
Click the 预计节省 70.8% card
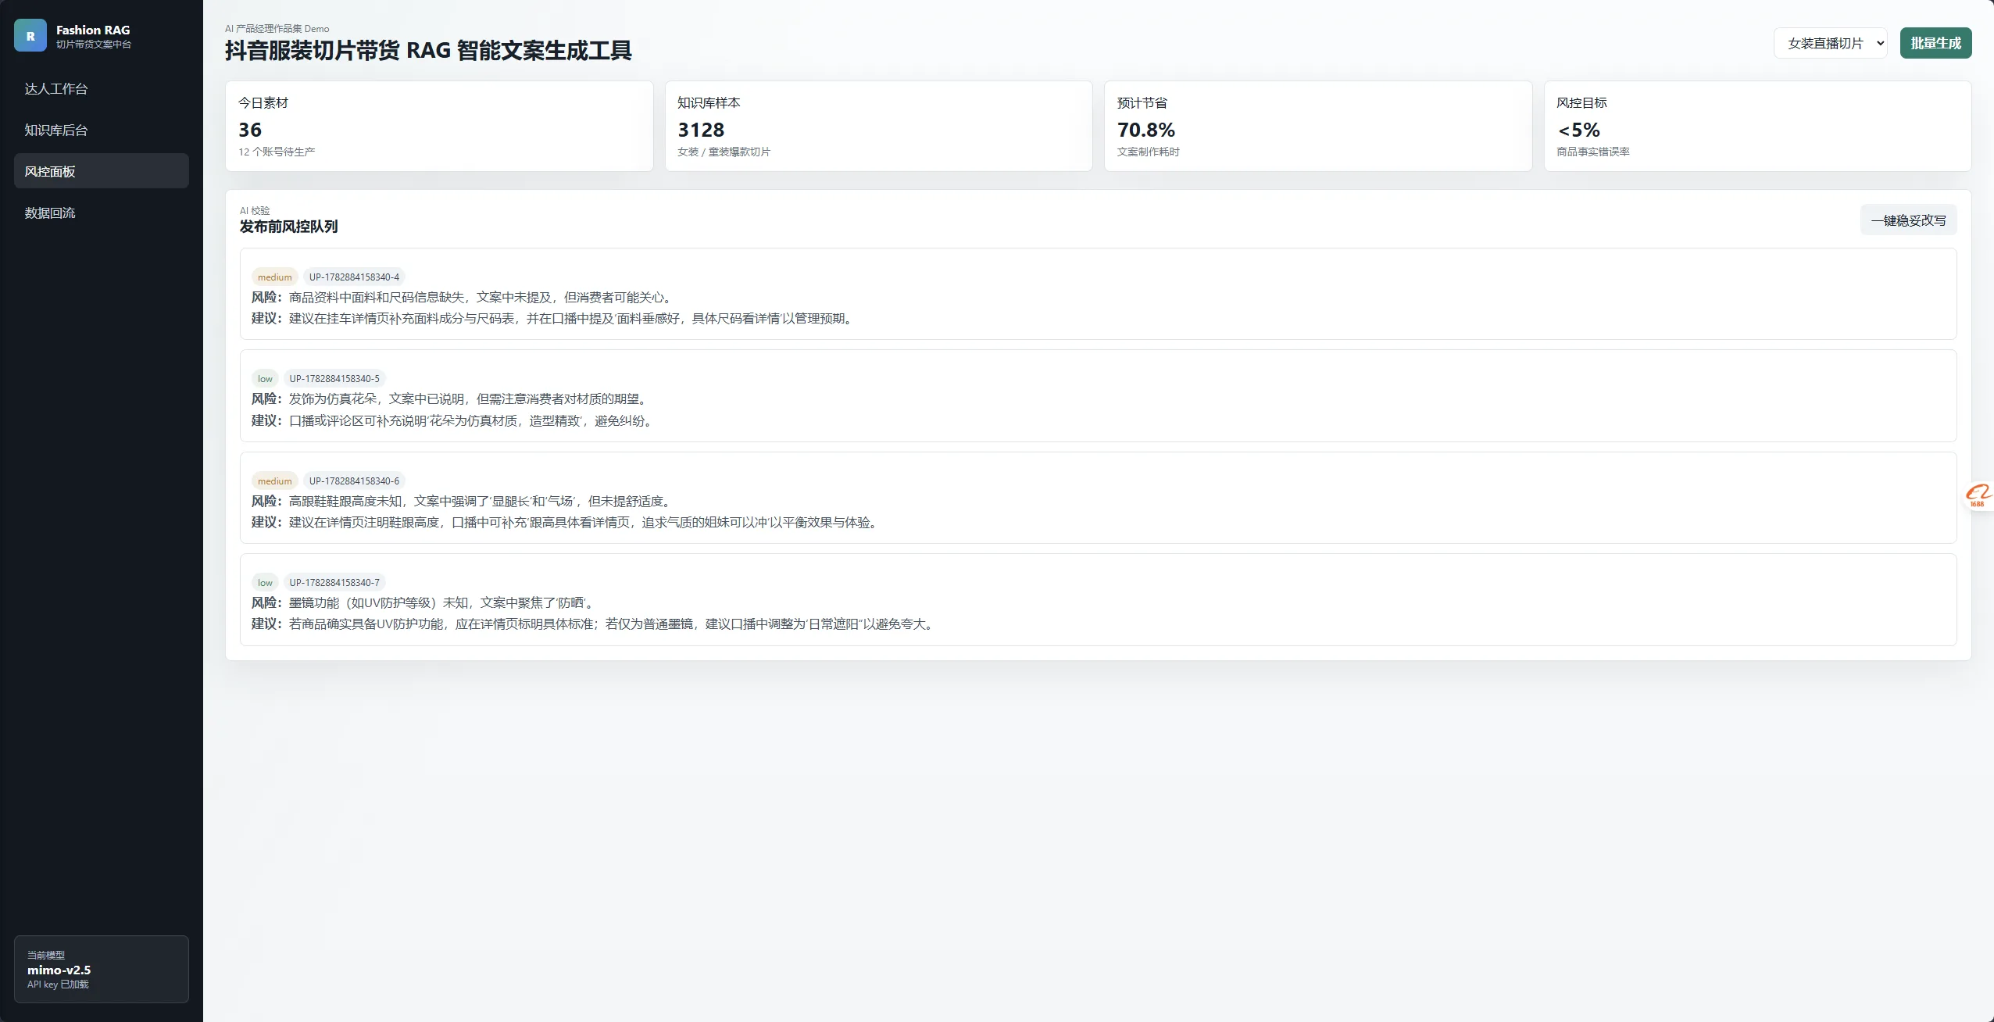coord(1318,126)
